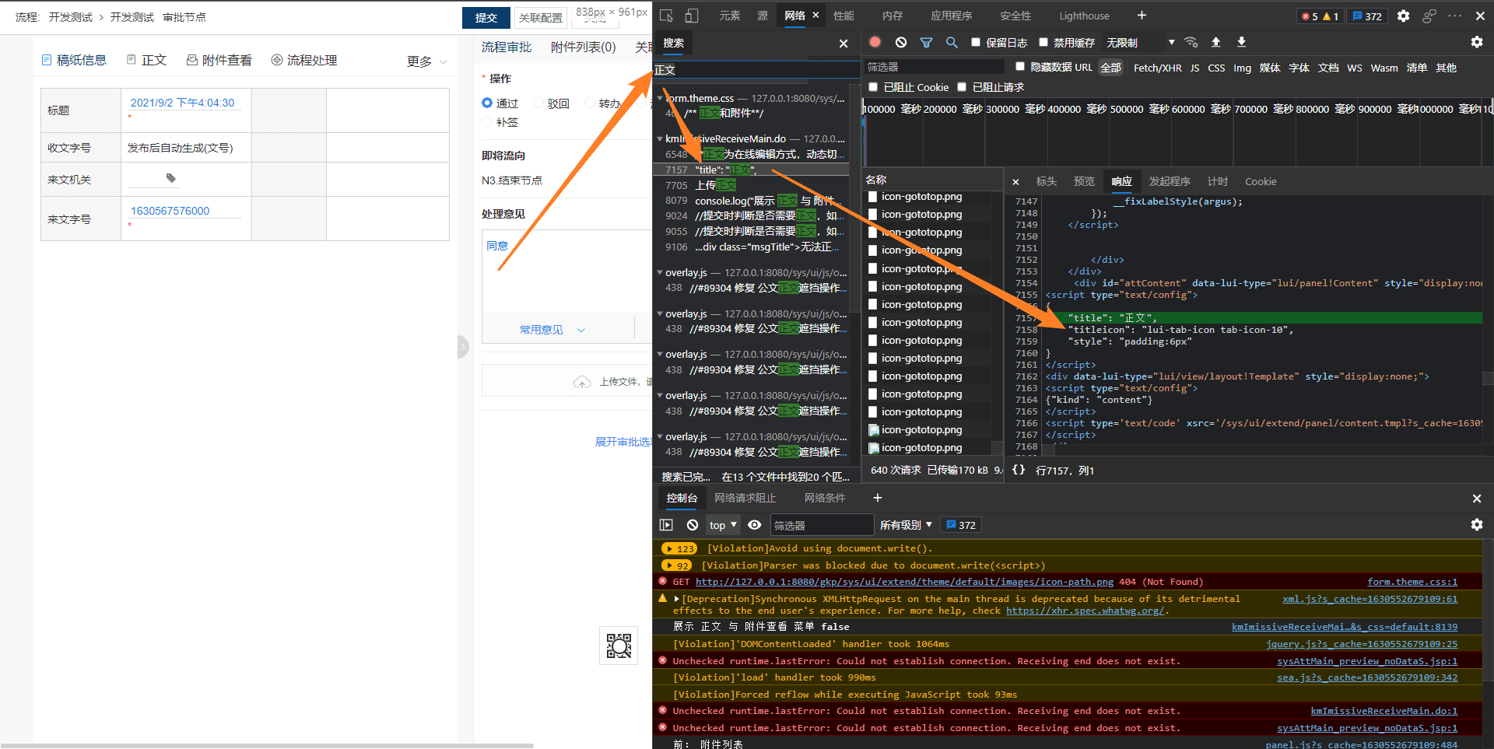Toggle device emulation toolbar icon
The image size is (1494, 749).
pyautogui.click(x=692, y=16)
